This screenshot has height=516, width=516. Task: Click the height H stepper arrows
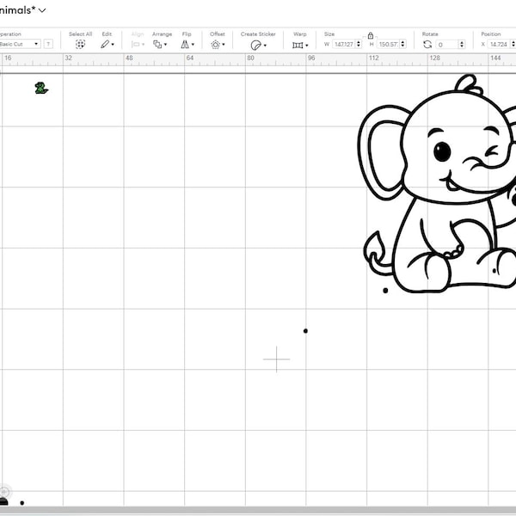[x=402, y=44]
